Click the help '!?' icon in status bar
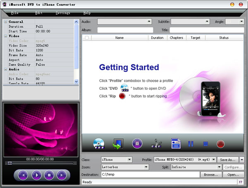Viewport: 248px width, 188px height. (x=241, y=182)
